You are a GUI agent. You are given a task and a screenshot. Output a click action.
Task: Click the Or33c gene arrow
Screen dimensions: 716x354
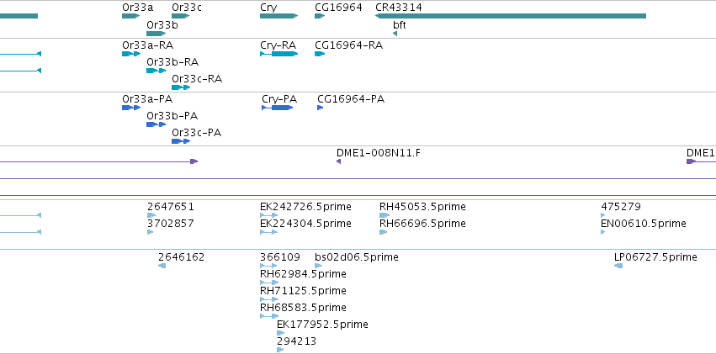[180, 16]
